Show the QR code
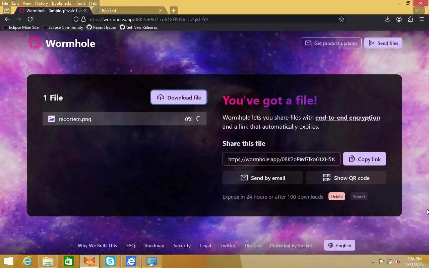Viewport: 429px width, 268px height. click(346, 178)
